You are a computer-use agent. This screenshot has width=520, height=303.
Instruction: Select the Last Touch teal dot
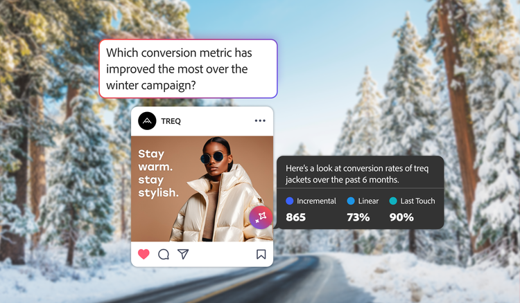click(x=393, y=201)
